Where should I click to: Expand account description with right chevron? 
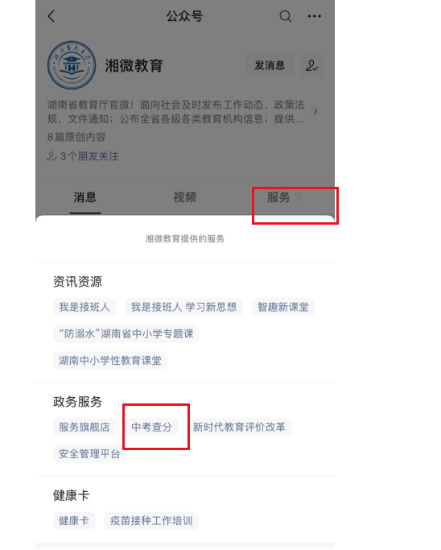coord(315,112)
